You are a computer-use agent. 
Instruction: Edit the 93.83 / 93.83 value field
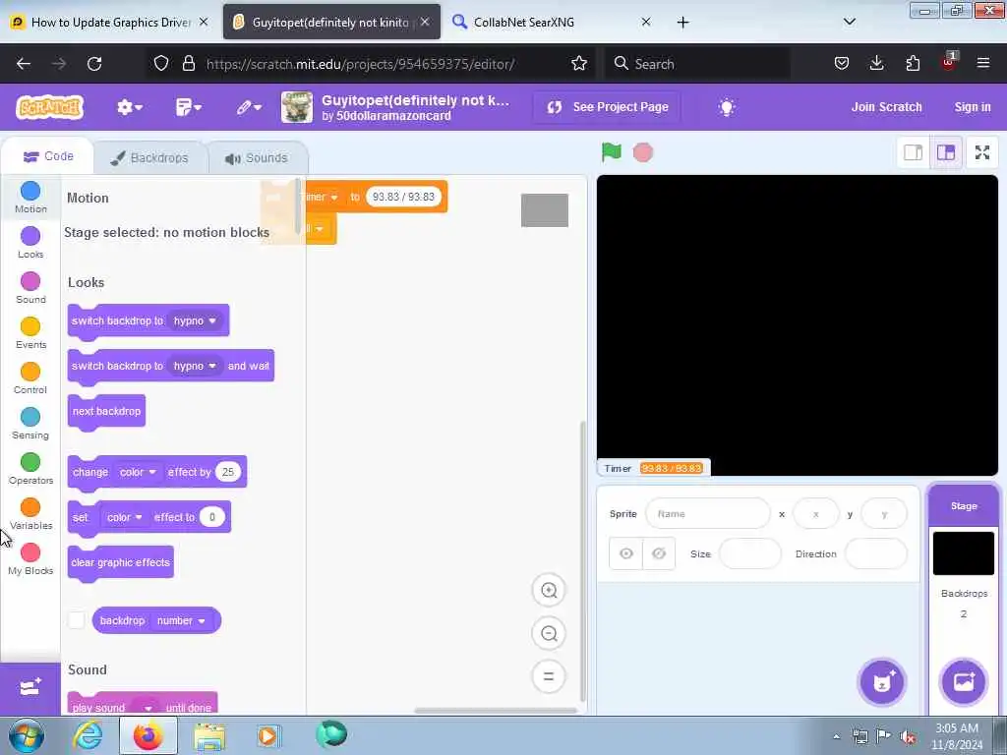(x=403, y=197)
